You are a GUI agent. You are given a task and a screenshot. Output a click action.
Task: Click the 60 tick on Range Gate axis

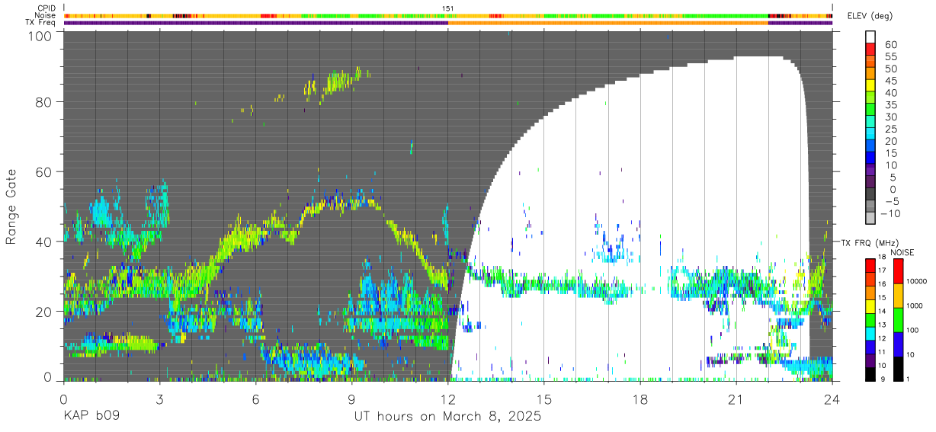tap(45, 172)
